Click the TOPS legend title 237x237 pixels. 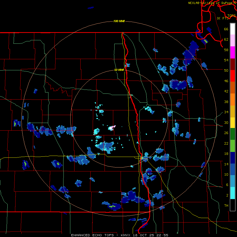(231, 16)
